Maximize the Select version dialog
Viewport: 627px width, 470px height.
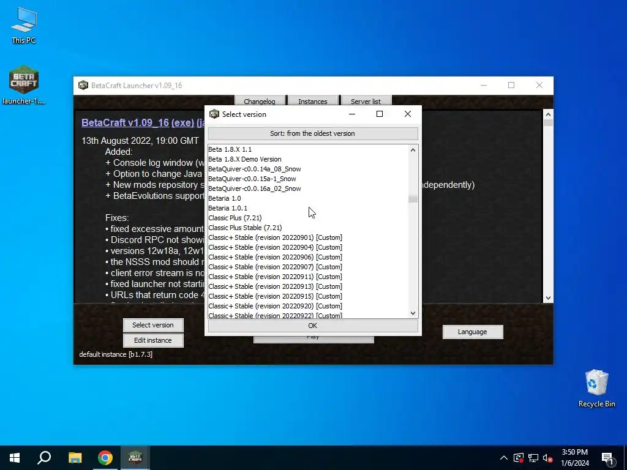coord(380,114)
